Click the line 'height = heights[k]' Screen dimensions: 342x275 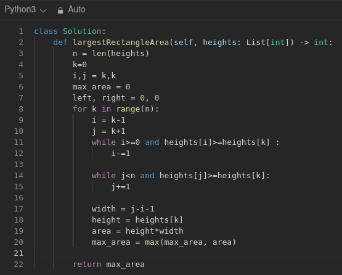pyautogui.click(x=137, y=220)
